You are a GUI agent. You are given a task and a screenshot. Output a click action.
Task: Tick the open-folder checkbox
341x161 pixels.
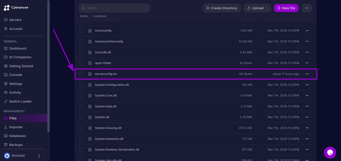click(x=81, y=63)
